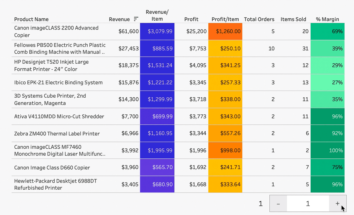The image size is (354, 215).
Task: Click the $241.71 profit per item cell
Action: (225, 168)
